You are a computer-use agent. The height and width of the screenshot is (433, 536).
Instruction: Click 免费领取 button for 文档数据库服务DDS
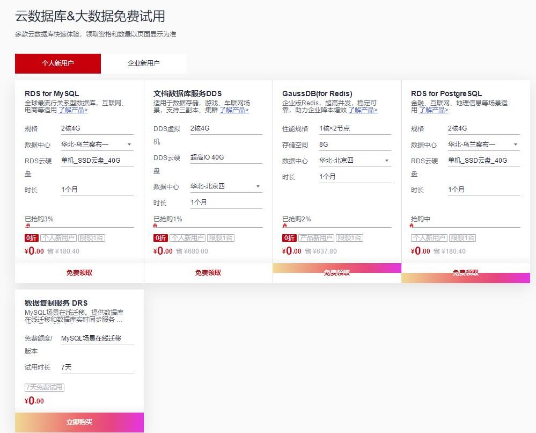[208, 273]
